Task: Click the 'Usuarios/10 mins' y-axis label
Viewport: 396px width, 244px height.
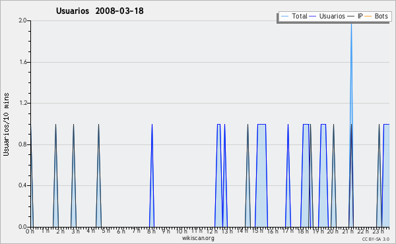Action: point(6,125)
